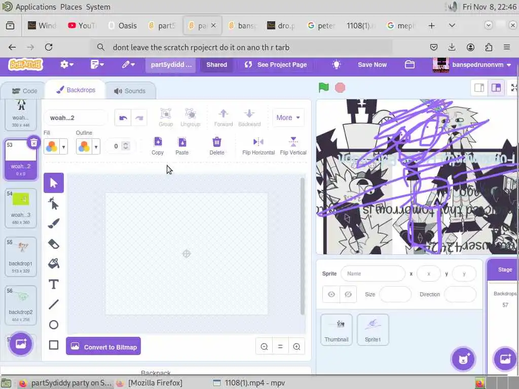Select the Circle tool
This screenshot has width=519, height=389.
(54, 325)
